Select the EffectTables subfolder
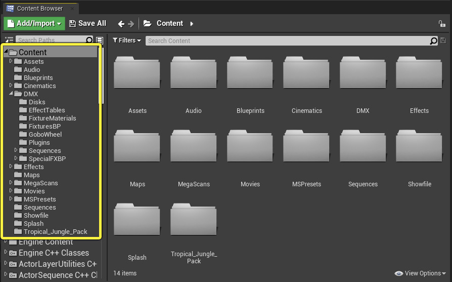This screenshot has width=452, height=282. 47,110
